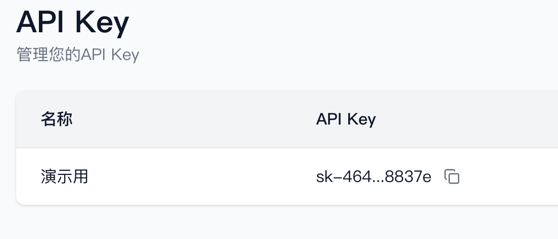Click the key value starting with sk-464
Image resolution: width=558 pixels, height=239 pixels.
coord(374,177)
